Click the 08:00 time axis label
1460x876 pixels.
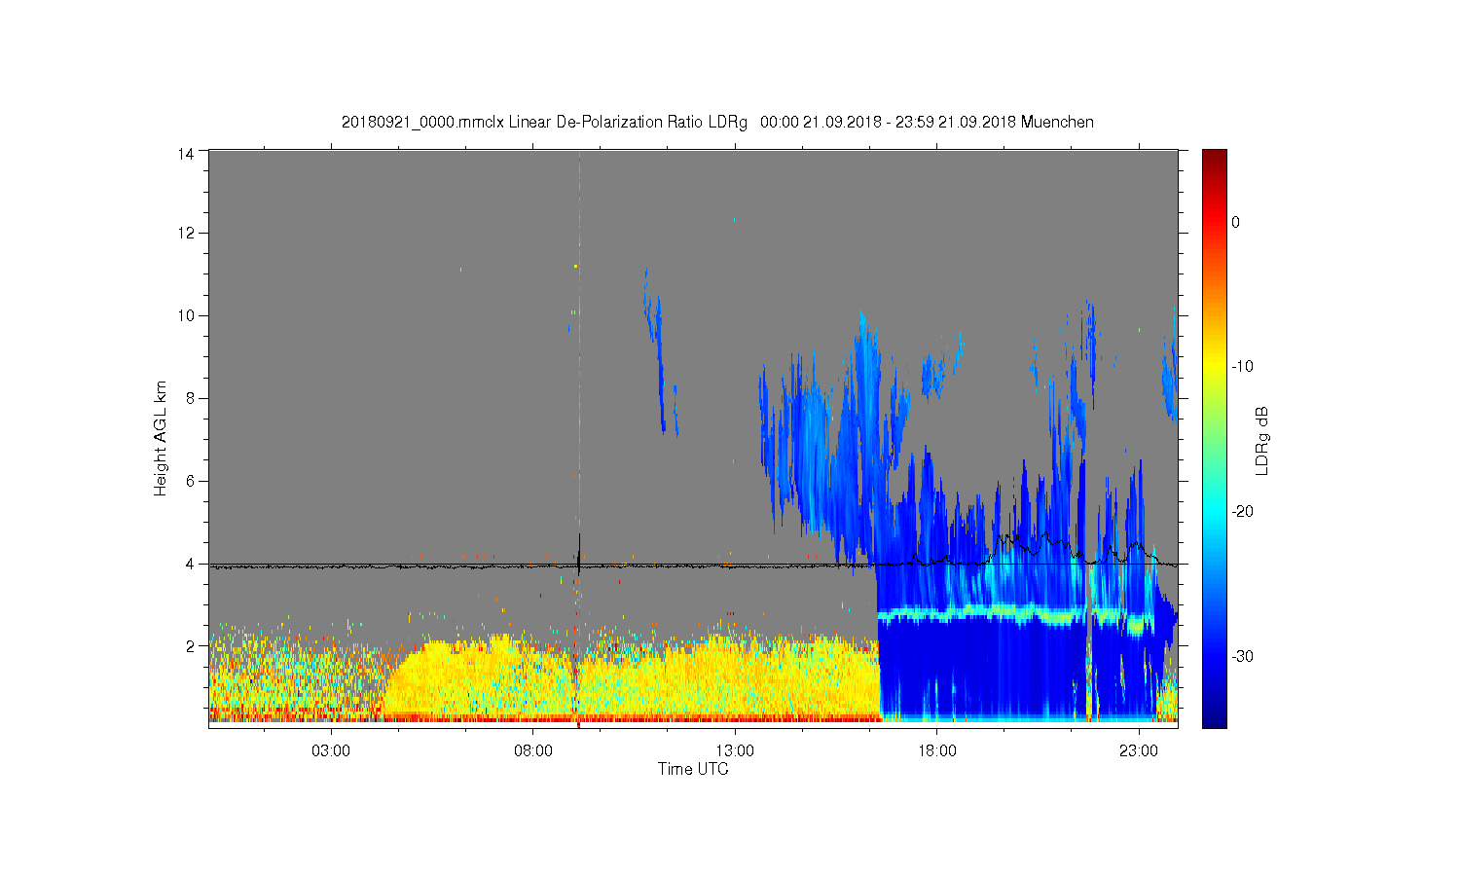click(x=533, y=751)
